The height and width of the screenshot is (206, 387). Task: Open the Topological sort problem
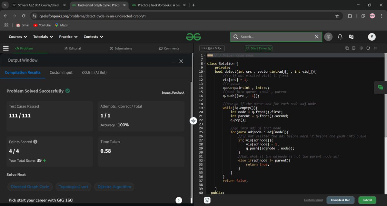[x=74, y=187]
